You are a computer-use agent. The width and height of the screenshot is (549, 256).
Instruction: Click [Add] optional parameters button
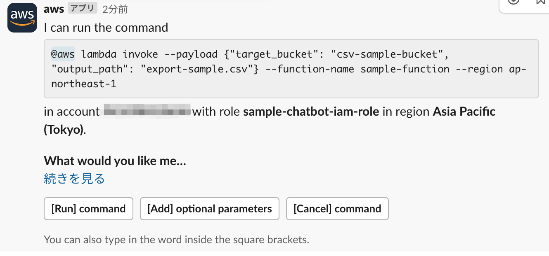click(x=210, y=209)
